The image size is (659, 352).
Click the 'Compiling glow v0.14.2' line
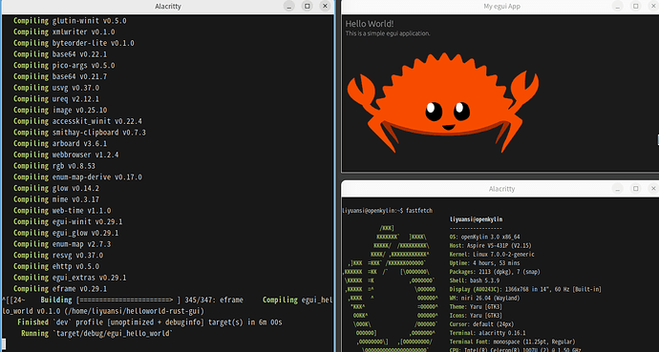pos(56,188)
